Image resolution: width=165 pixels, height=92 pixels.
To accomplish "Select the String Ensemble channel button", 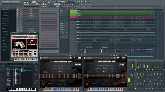I will pos(31,21).
